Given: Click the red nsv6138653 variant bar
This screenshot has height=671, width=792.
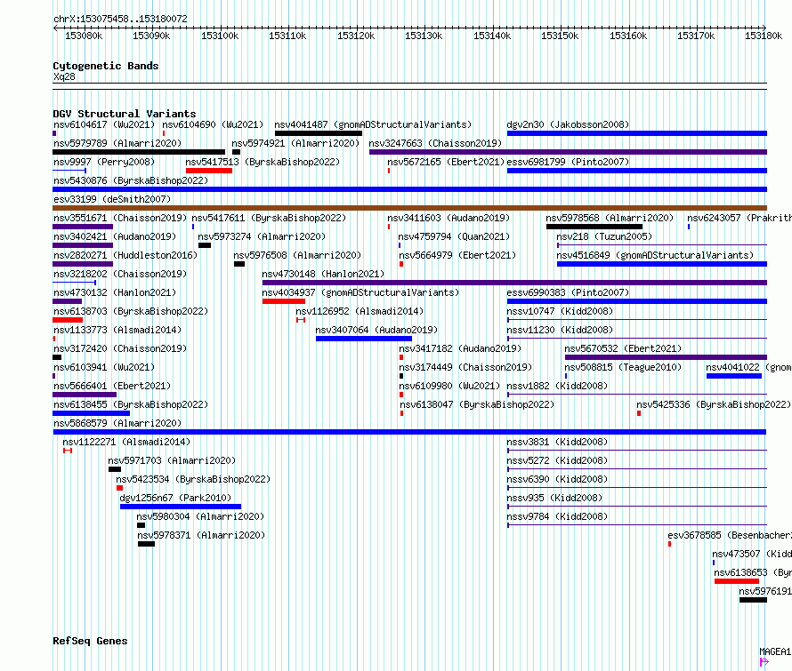Looking at the screenshot, I should tap(737, 581).
